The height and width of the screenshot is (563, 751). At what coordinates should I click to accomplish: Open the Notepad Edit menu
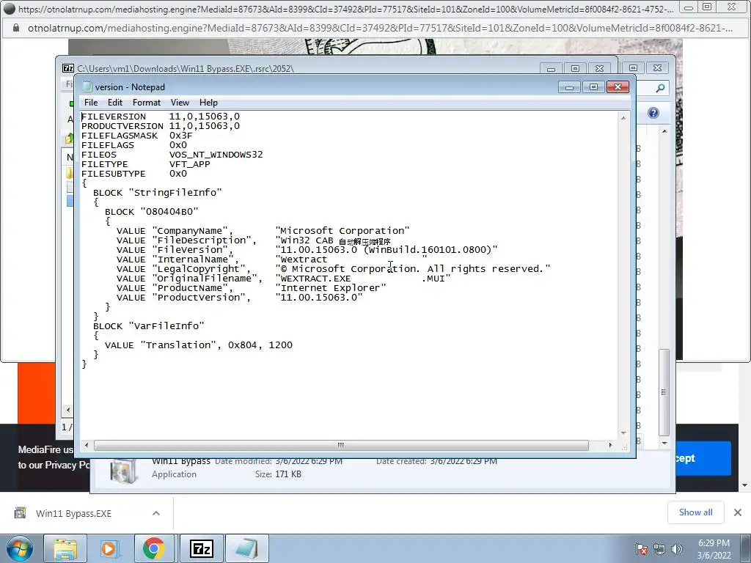coord(114,103)
